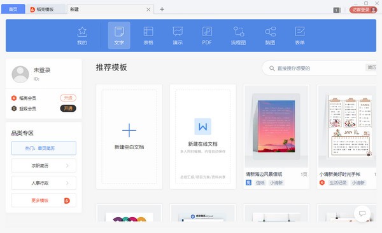Click 开通 button for 稻壳会员

pos(68,98)
